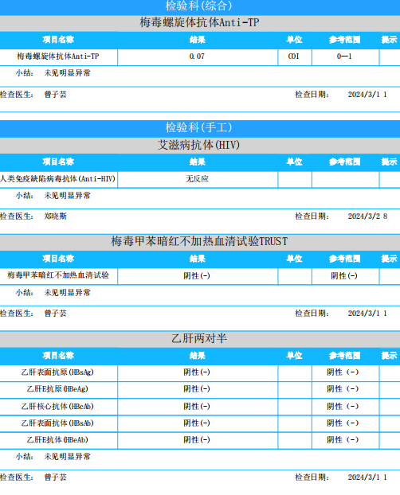The width and height of the screenshot is (400, 495).
Task: Click 提示 header in TRUST table
Action: point(390,259)
